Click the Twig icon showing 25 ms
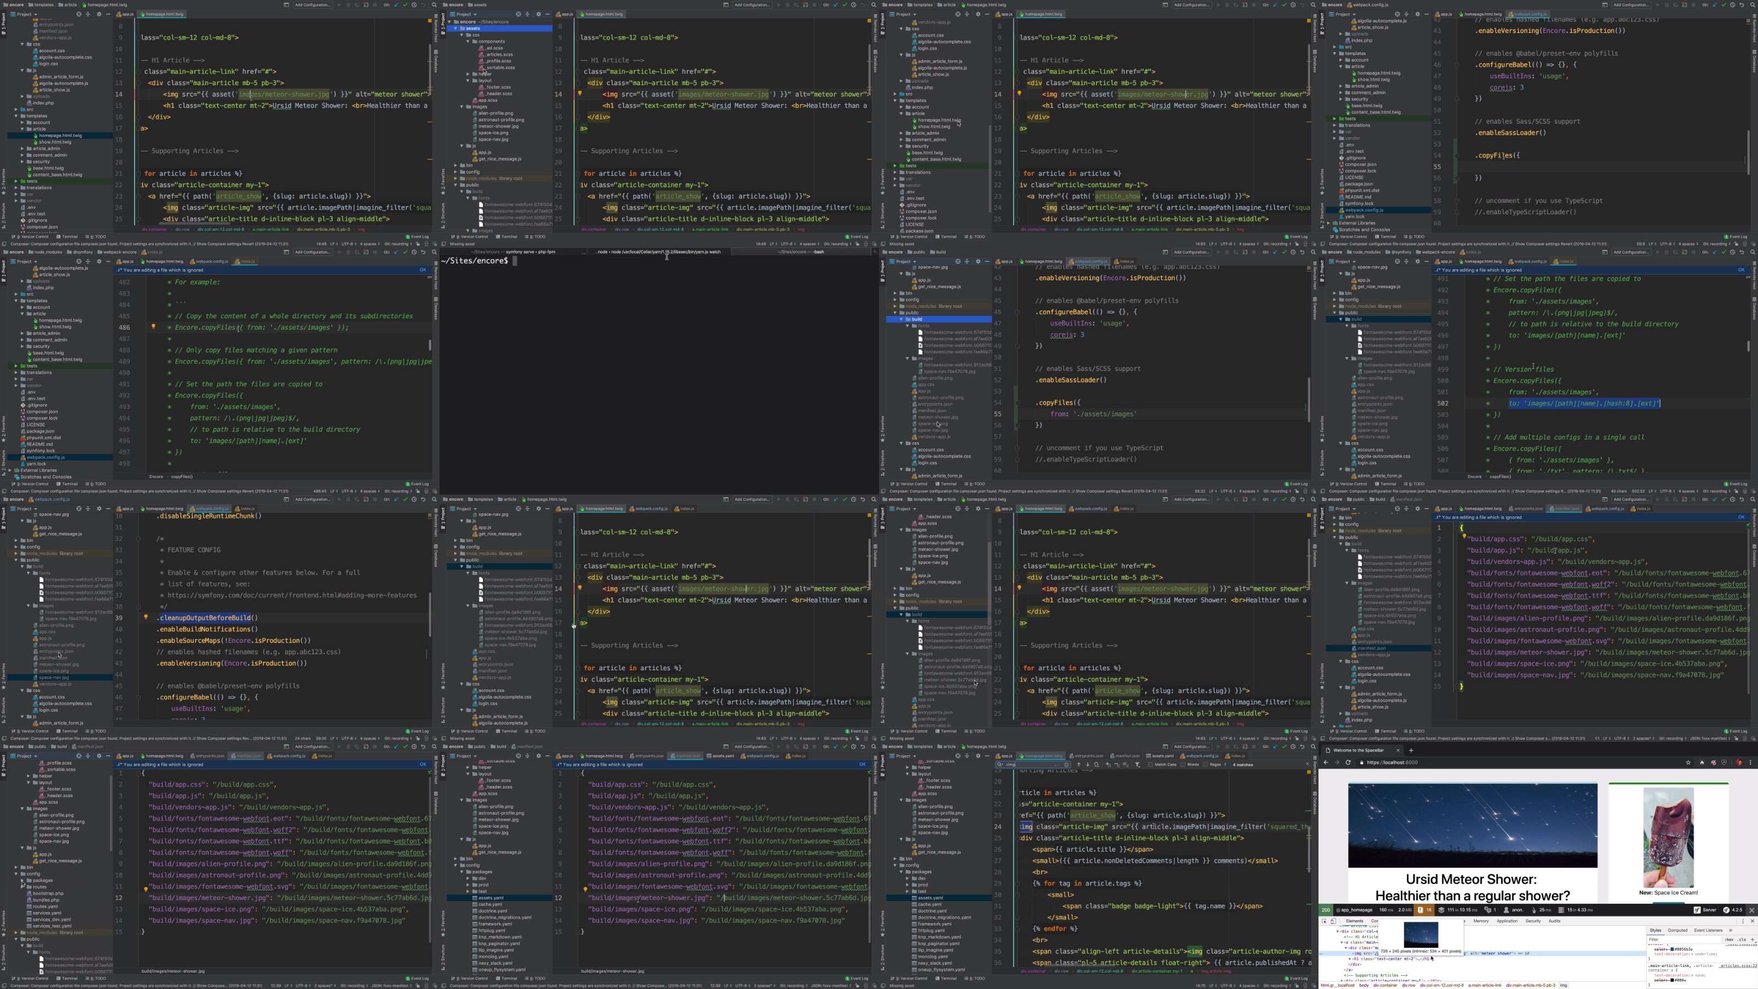The width and height of the screenshot is (1758, 989). click(1534, 910)
